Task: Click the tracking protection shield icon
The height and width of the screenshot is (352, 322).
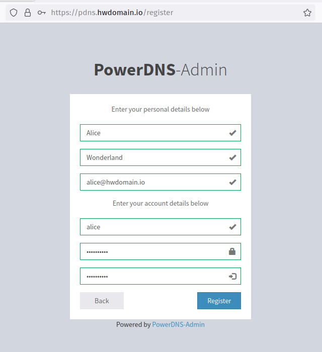Action: point(14,13)
